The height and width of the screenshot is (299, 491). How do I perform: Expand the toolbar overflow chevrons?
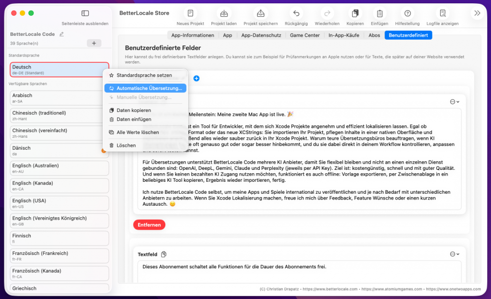(477, 13)
